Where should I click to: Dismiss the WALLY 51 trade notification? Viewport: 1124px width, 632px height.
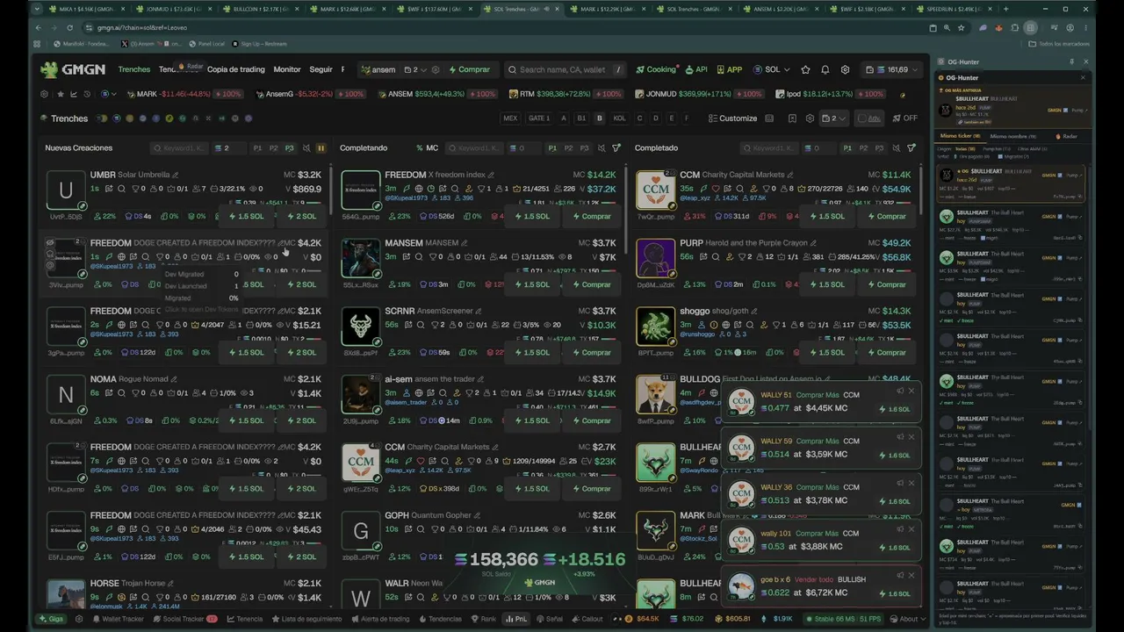pos(911,391)
